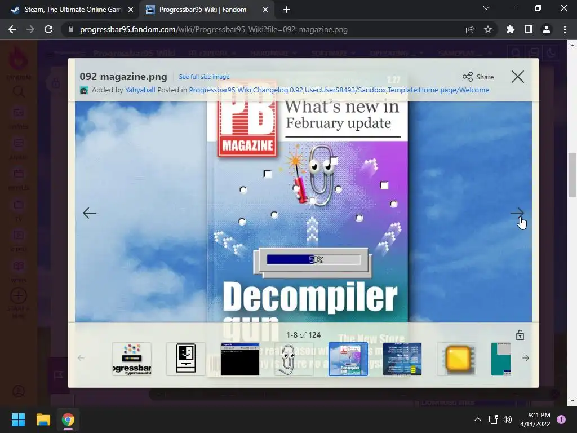Open the 0.92 page link
The image size is (577, 433).
coord(296,90)
